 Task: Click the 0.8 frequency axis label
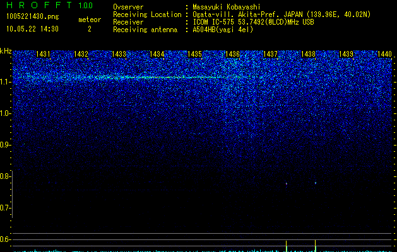click(4, 176)
